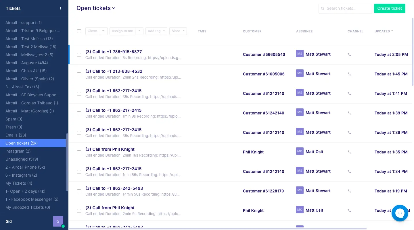
Task: Toggle the select-all tickets checkbox
Action: [x=79, y=31]
